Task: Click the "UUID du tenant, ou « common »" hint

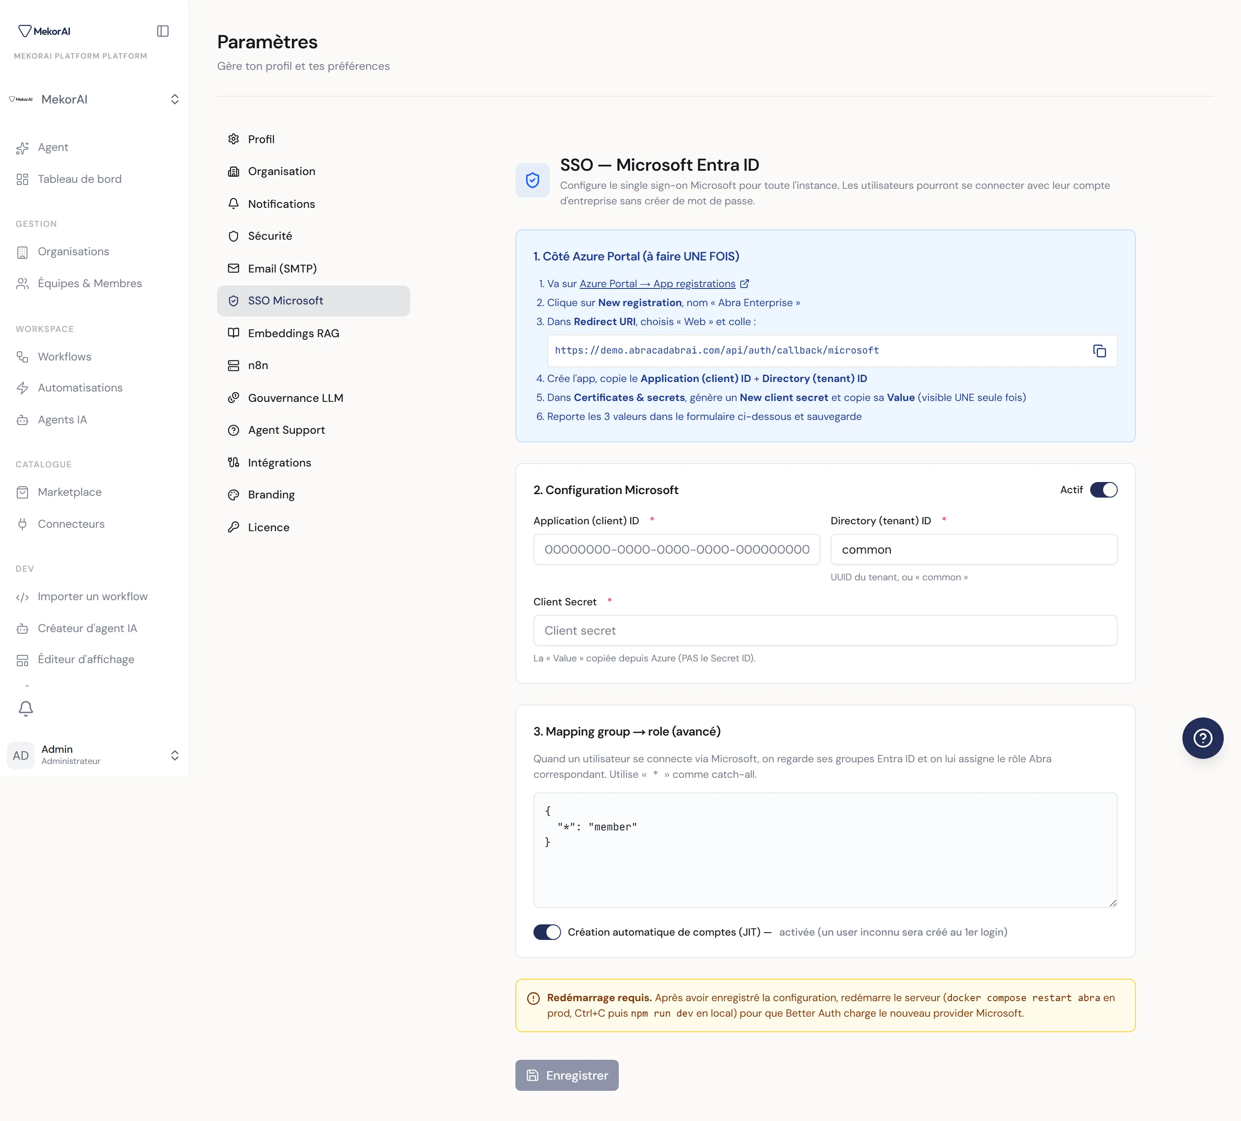Action: coord(899,577)
